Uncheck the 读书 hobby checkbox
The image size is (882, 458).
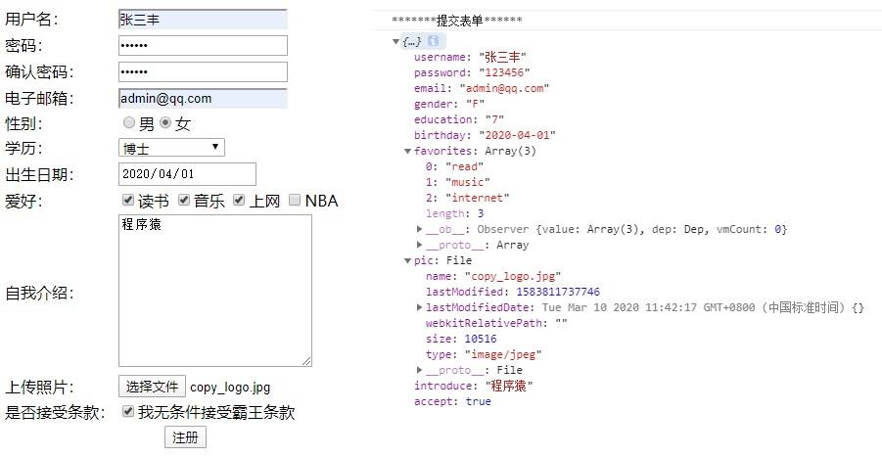[127, 201]
